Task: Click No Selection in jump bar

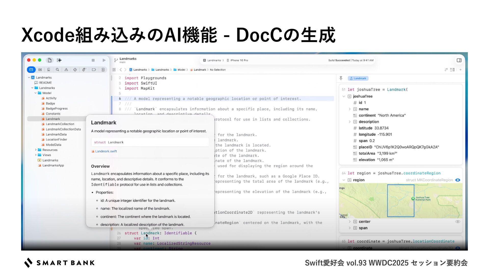Action: tap(218, 70)
